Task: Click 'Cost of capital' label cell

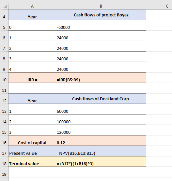Action: point(32,141)
